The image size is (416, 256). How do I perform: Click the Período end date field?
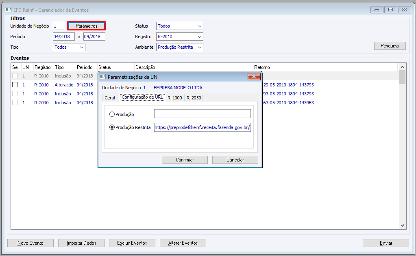point(94,37)
